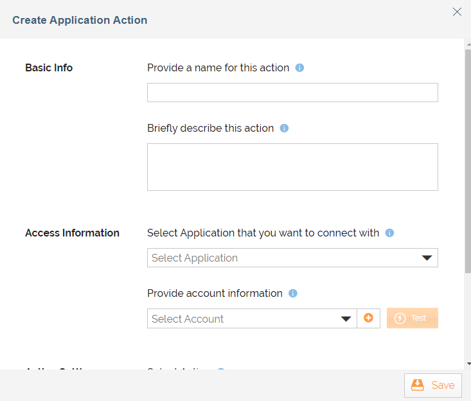This screenshot has width=471, height=401.
Task: Click the Test account button
Action: [x=412, y=318]
